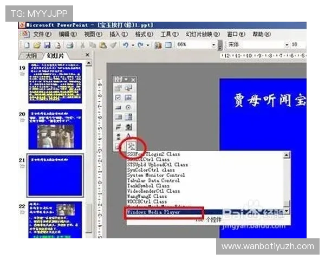Open the Control Toolbox options arrow
The image size is (325, 260).
coord(126,80)
